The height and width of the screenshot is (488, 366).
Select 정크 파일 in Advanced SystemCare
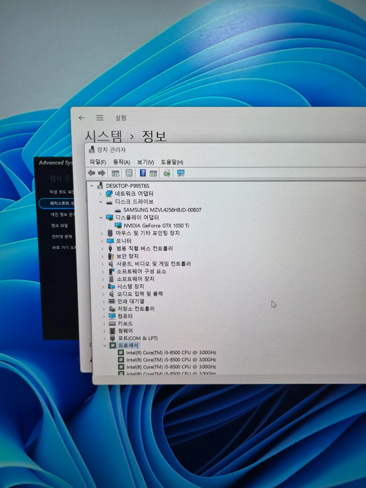[59, 225]
